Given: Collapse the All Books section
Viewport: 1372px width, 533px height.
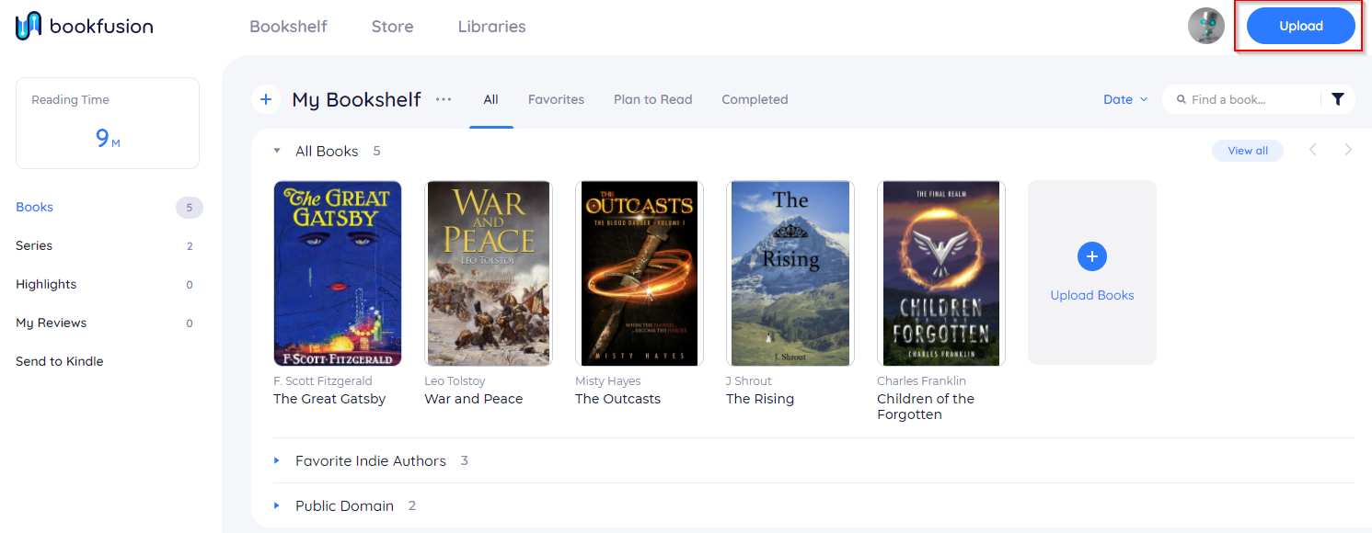Looking at the screenshot, I should pyautogui.click(x=277, y=151).
